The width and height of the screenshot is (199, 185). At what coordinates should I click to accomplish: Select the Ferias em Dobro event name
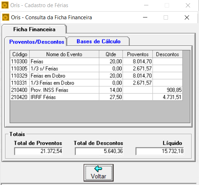click(x=64, y=76)
